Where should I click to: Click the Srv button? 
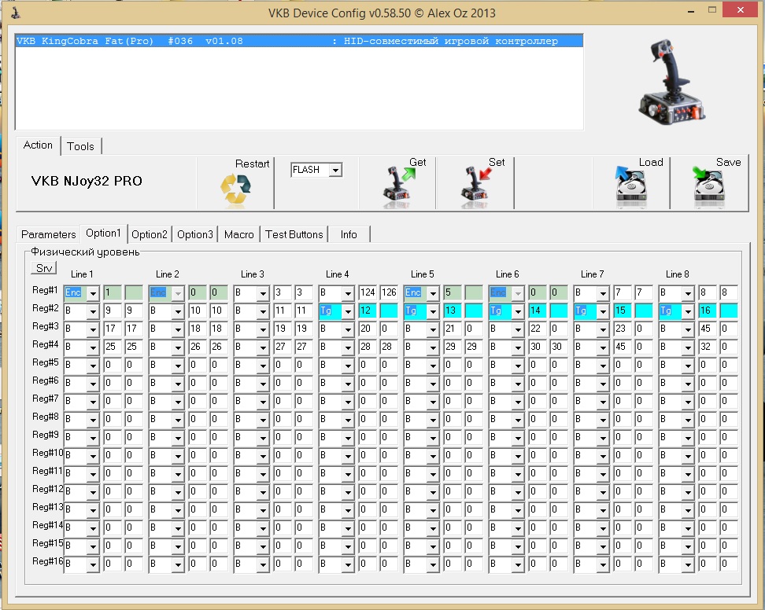point(44,268)
